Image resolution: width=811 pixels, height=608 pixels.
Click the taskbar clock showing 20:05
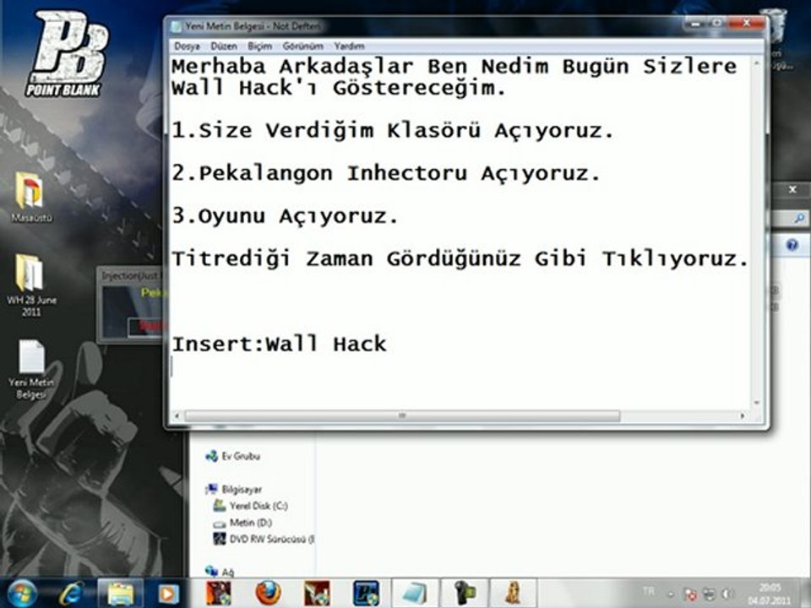coord(770,594)
